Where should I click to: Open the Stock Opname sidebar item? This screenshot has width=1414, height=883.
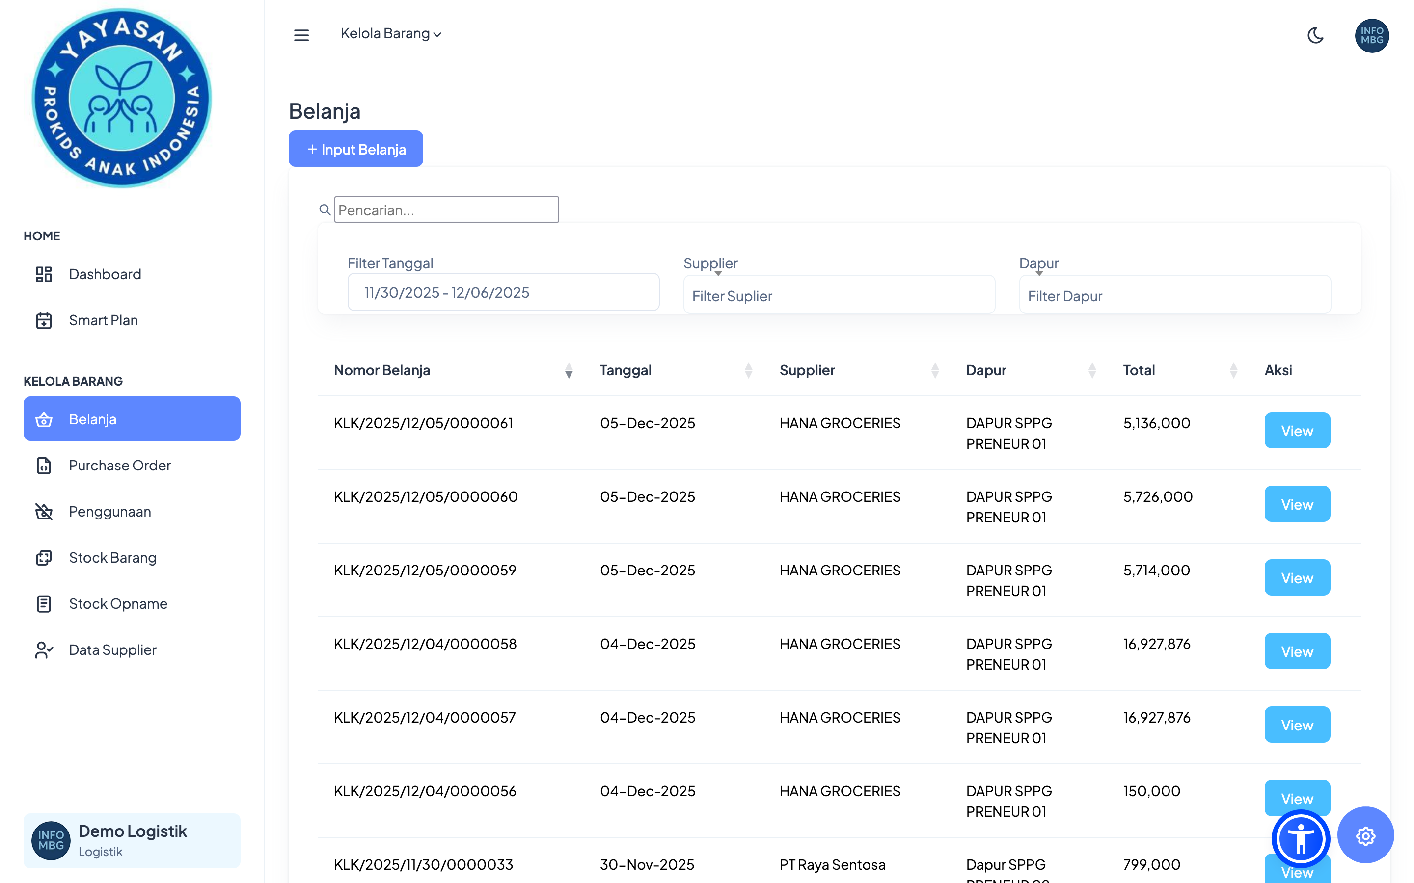click(x=118, y=604)
